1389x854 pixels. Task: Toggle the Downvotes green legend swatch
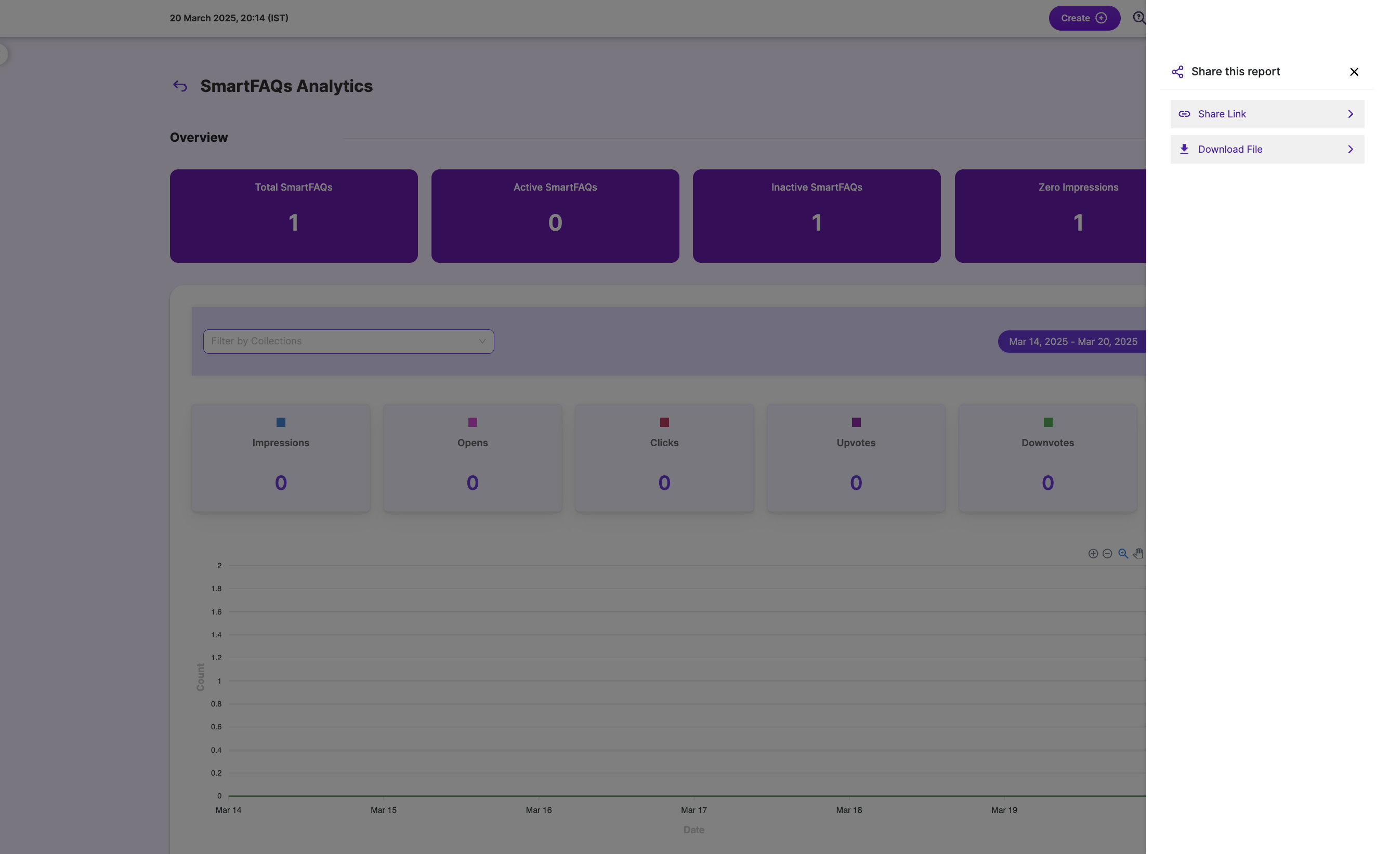[x=1047, y=422]
